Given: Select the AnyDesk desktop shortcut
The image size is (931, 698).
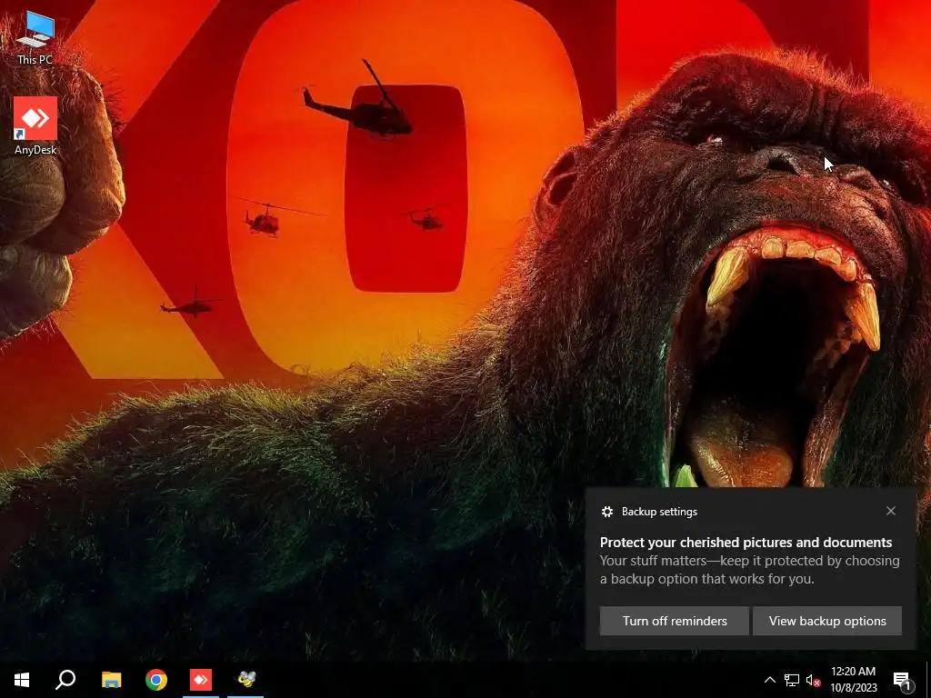Looking at the screenshot, I should click(x=35, y=126).
